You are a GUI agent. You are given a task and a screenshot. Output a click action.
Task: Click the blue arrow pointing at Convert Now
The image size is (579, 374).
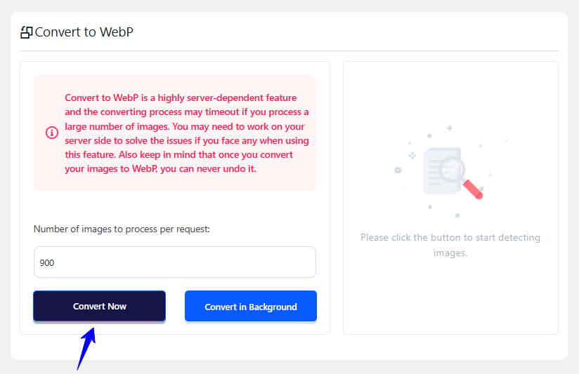click(86, 348)
